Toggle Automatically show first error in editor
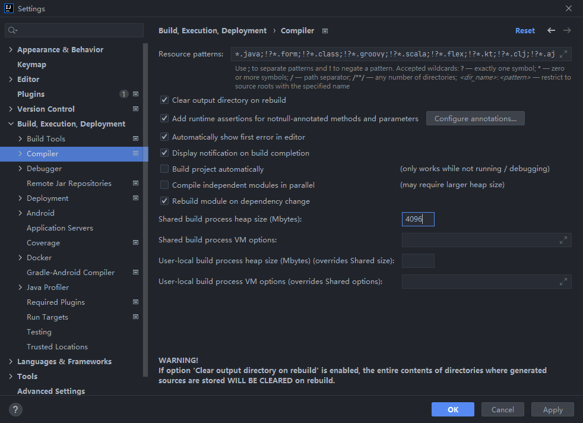 tap(164, 137)
